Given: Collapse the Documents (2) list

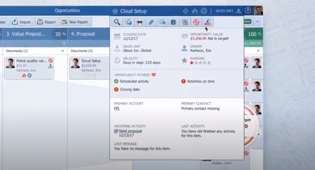Looking at the screenshot, I should point(63,51).
